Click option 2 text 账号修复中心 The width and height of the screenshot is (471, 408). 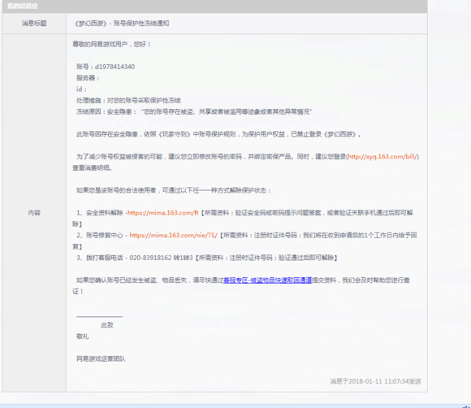[105, 235]
